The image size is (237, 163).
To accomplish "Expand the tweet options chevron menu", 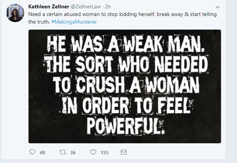I will click(217, 7).
